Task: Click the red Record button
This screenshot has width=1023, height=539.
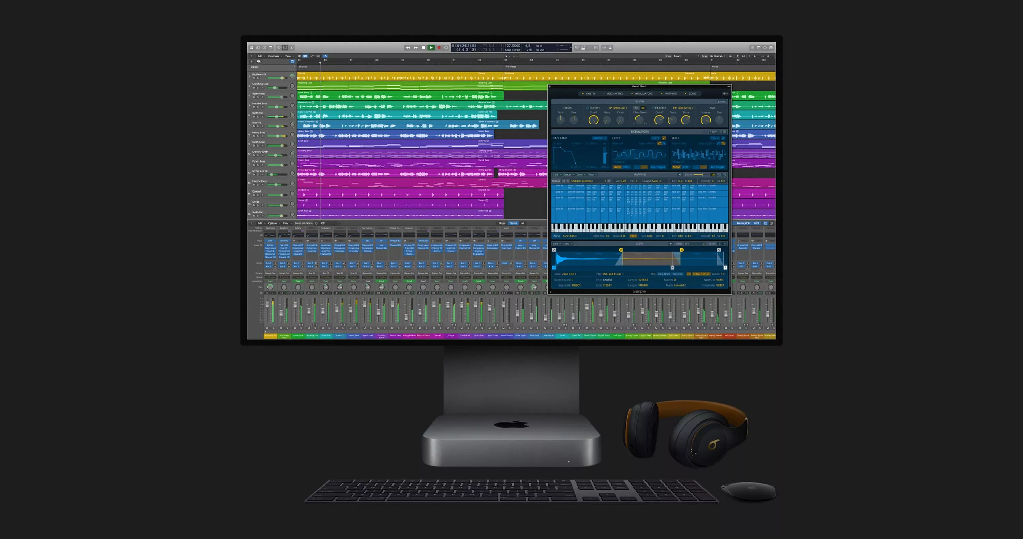Action: tap(439, 48)
